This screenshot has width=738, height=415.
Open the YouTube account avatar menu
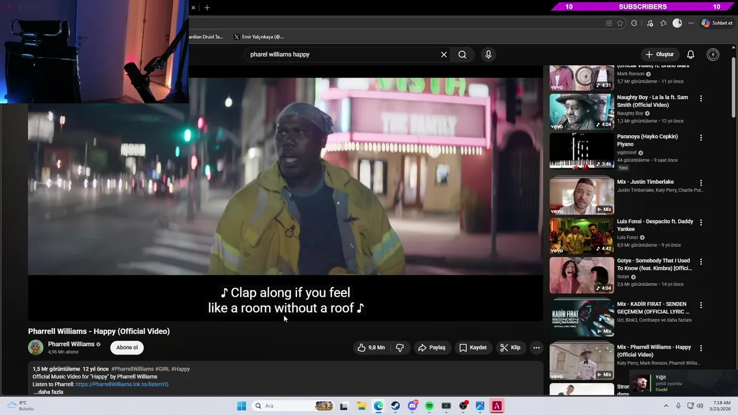713,54
